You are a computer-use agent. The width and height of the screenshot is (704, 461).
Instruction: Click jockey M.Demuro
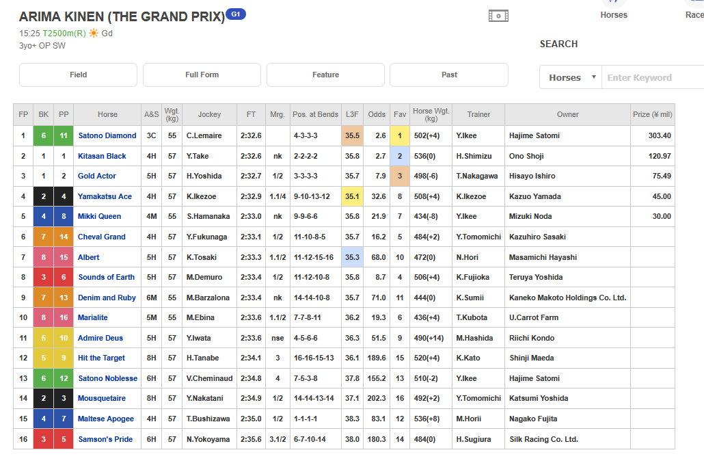204,277
